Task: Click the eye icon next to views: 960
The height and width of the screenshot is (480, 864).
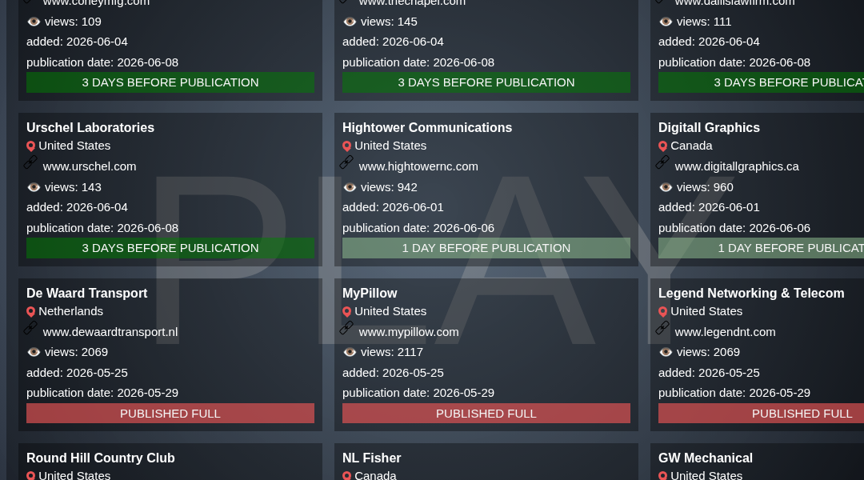Action: tap(666, 187)
